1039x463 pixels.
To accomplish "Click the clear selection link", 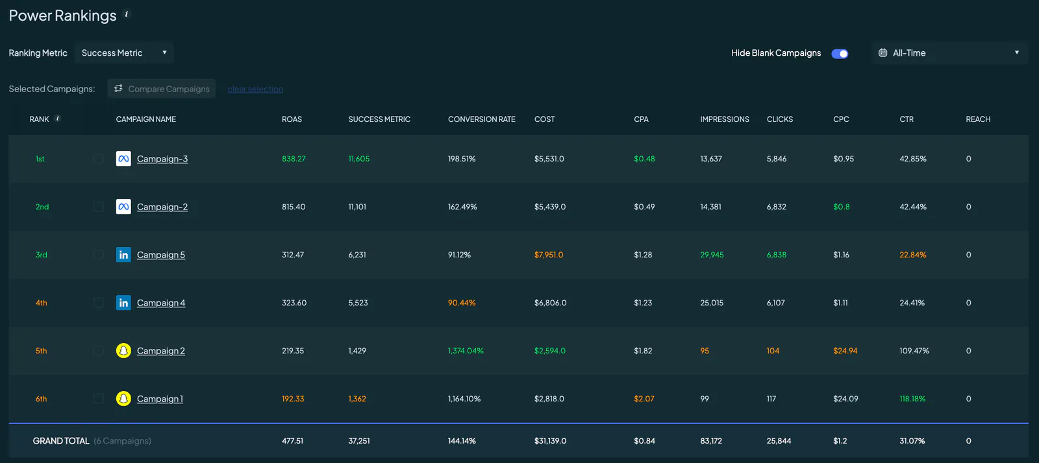I will point(255,89).
